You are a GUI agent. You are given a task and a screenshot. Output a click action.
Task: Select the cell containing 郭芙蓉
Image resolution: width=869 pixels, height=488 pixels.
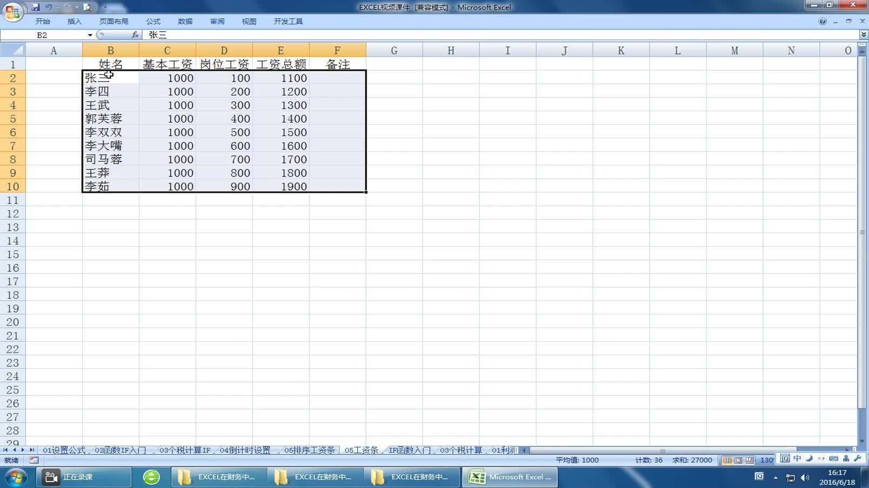coord(111,119)
